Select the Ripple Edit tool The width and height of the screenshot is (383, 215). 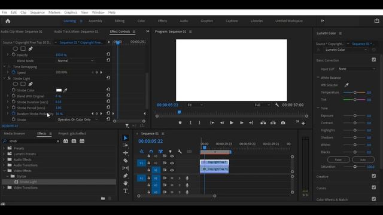[x=125, y=153]
